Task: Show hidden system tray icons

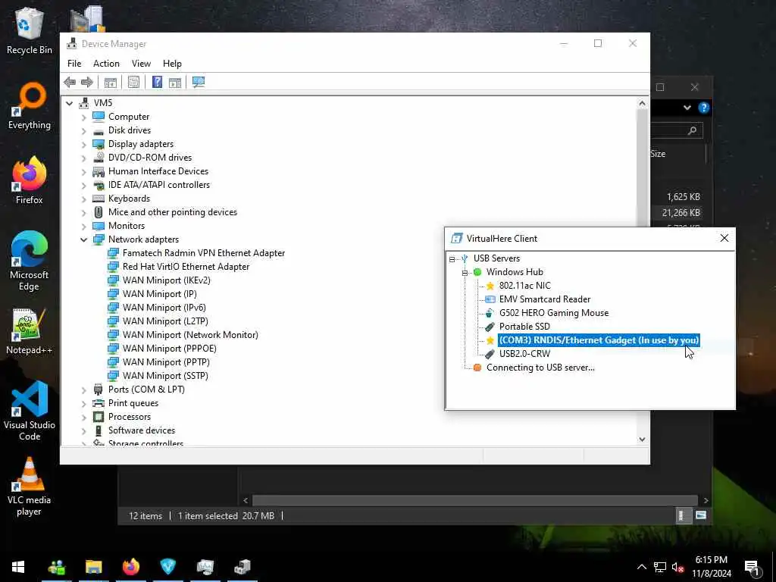Action: tap(641, 567)
